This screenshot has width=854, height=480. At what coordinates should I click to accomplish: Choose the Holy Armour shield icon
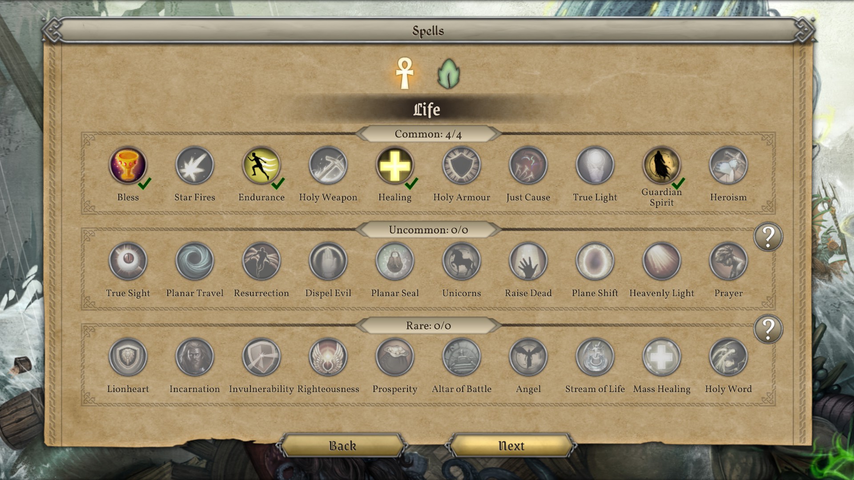(x=461, y=165)
